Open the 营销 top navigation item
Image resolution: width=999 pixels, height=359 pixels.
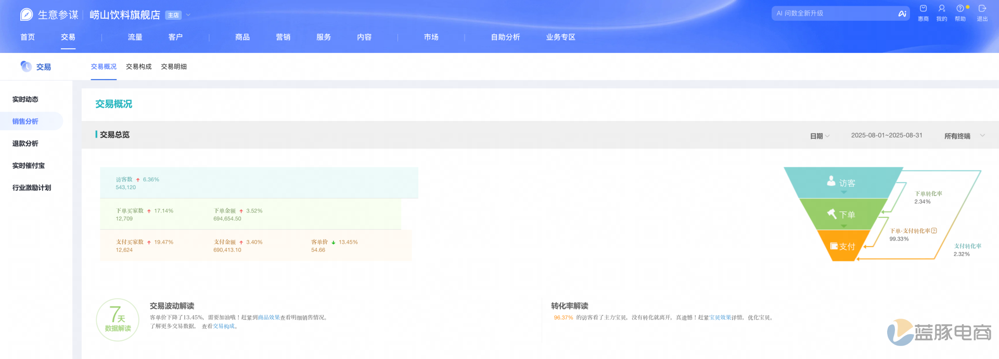click(x=283, y=37)
